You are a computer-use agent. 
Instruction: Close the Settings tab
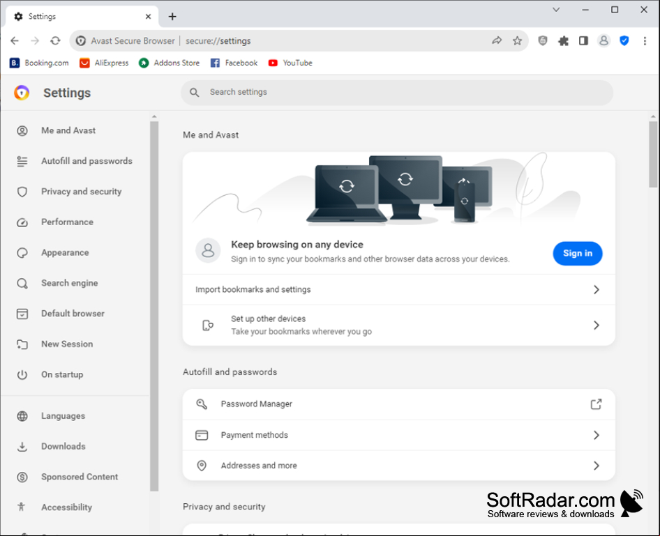pos(148,17)
